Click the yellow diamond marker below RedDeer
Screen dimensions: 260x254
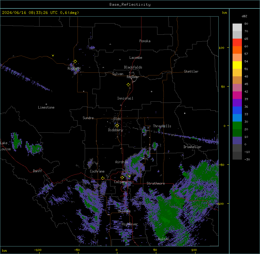pos(128,85)
